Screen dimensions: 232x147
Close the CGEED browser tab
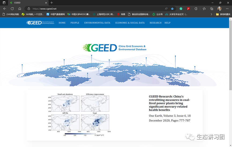46,3
